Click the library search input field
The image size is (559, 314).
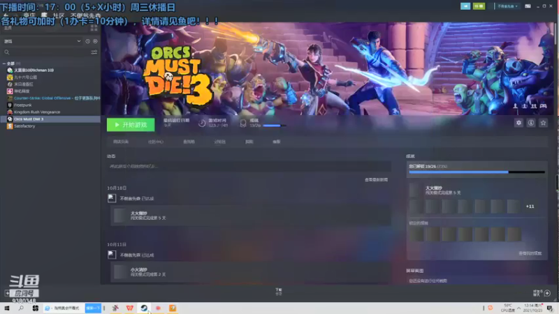[x=50, y=52]
